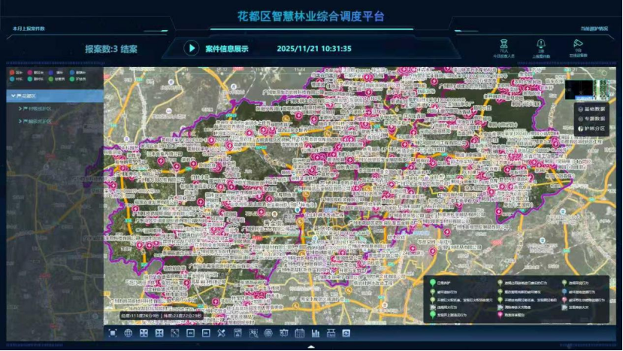Click the patrol officer icon for 今日巡查人员

tap(504, 45)
